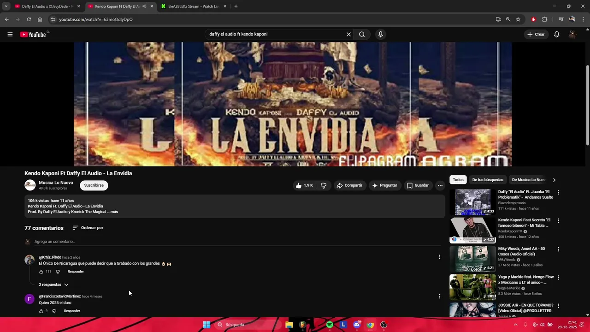Screen dimensions: 590x332
Task: Show next filter chips arrow
Action: point(554,180)
